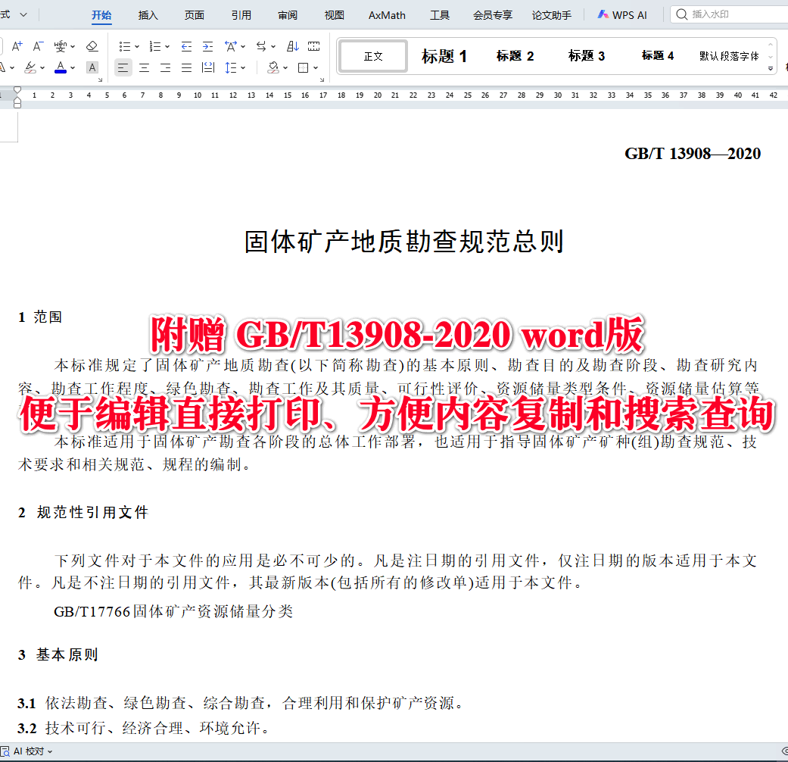Click the borders icon
The width and height of the screenshot is (788, 762).
click(x=303, y=67)
